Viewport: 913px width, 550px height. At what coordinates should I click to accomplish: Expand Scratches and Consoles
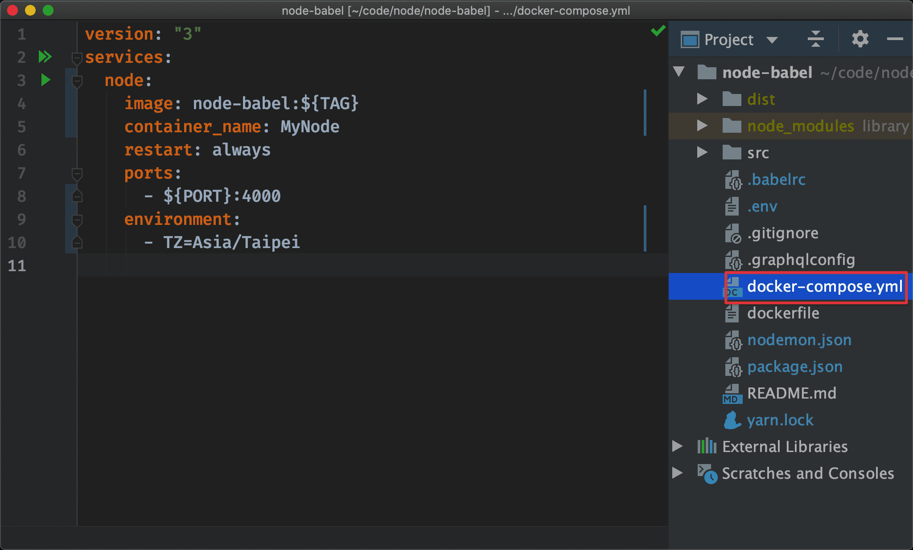[677, 473]
